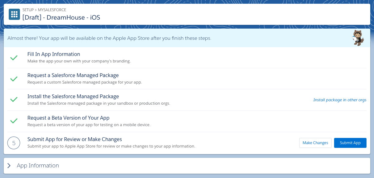Viewport: 374px width, 178px height.
Task: Click checkmark beside Install the Salesforce Managed Package
Action: (x=14, y=100)
